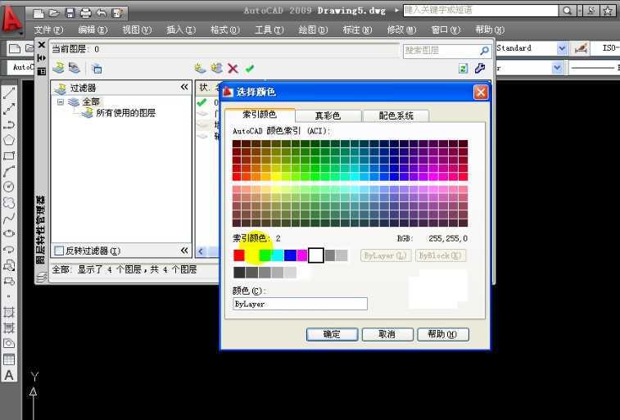Screen dimensions: 620x420
Task: Pick the green standard color swatch
Action: click(x=265, y=255)
